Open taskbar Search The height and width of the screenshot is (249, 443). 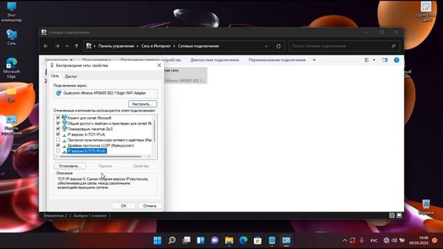coord(172,240)
